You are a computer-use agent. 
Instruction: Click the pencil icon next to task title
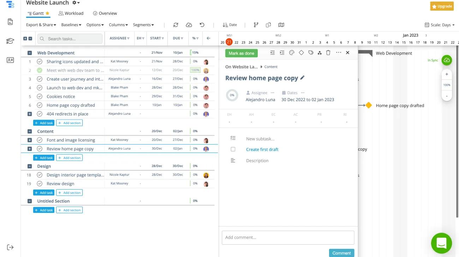pyautogui.click(x=303, y=78)
